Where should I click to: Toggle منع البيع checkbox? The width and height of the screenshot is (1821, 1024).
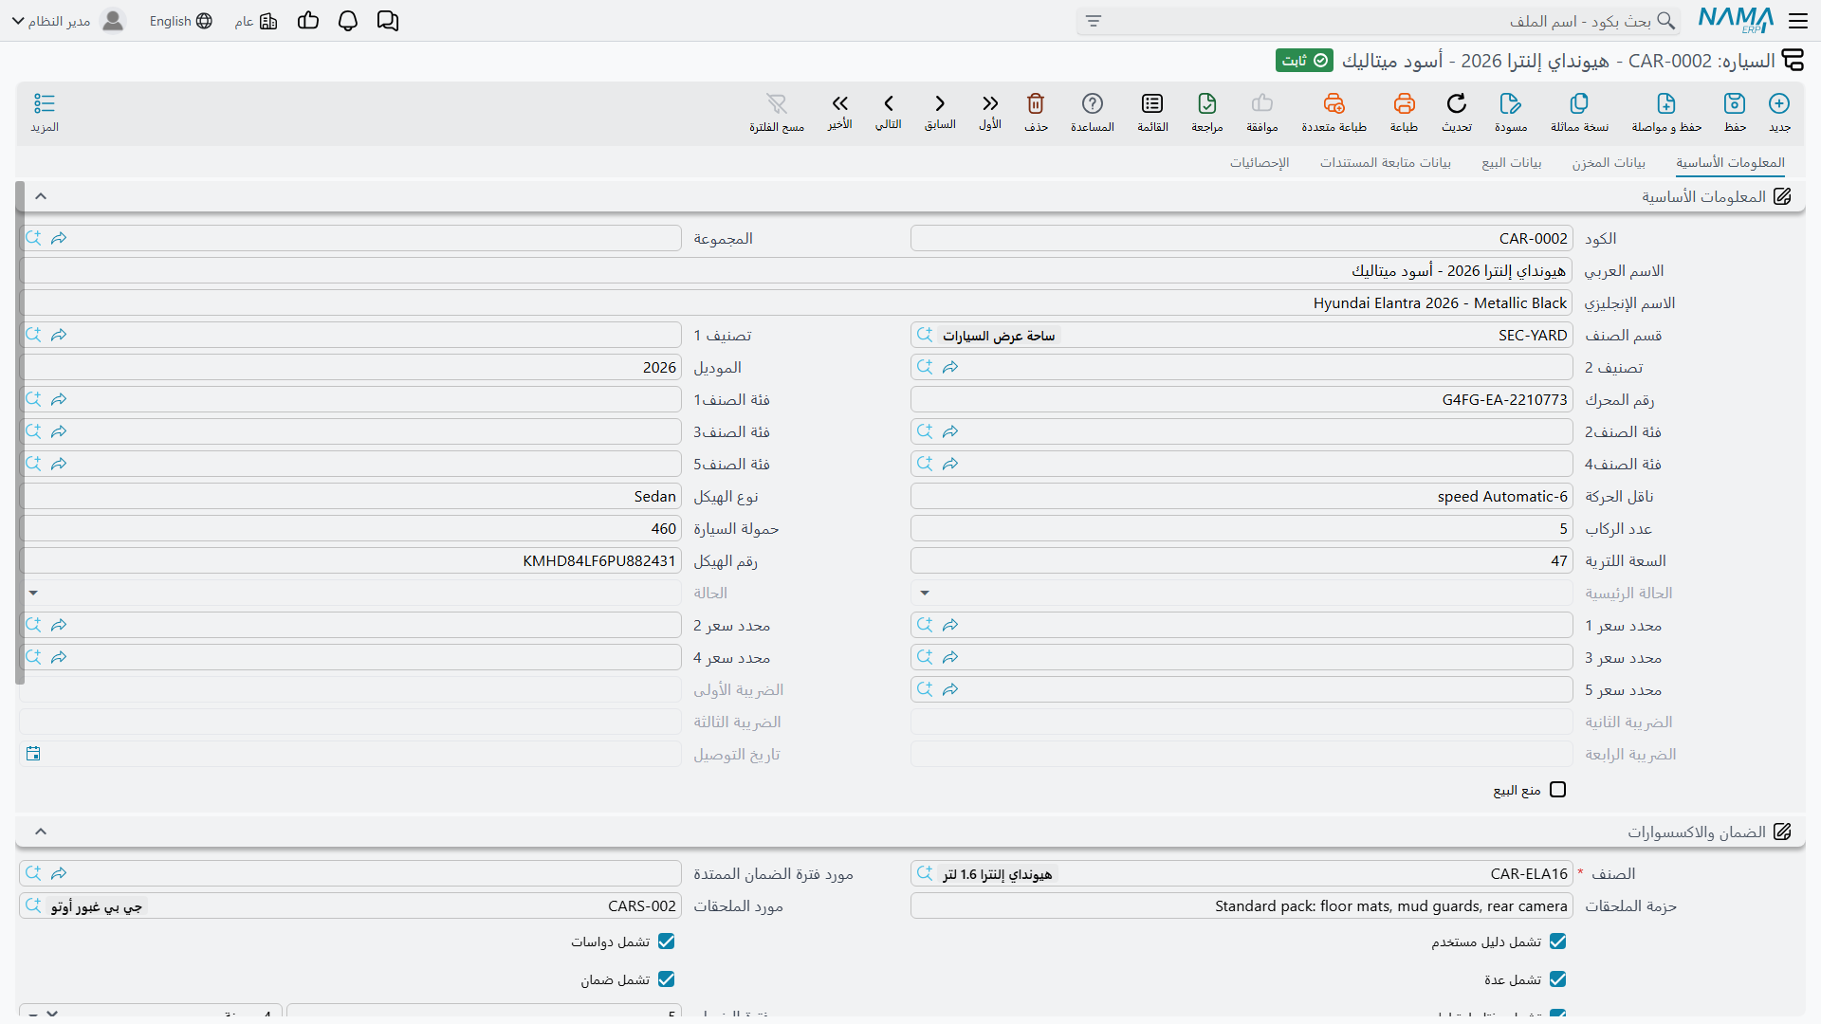point(1557,790)
